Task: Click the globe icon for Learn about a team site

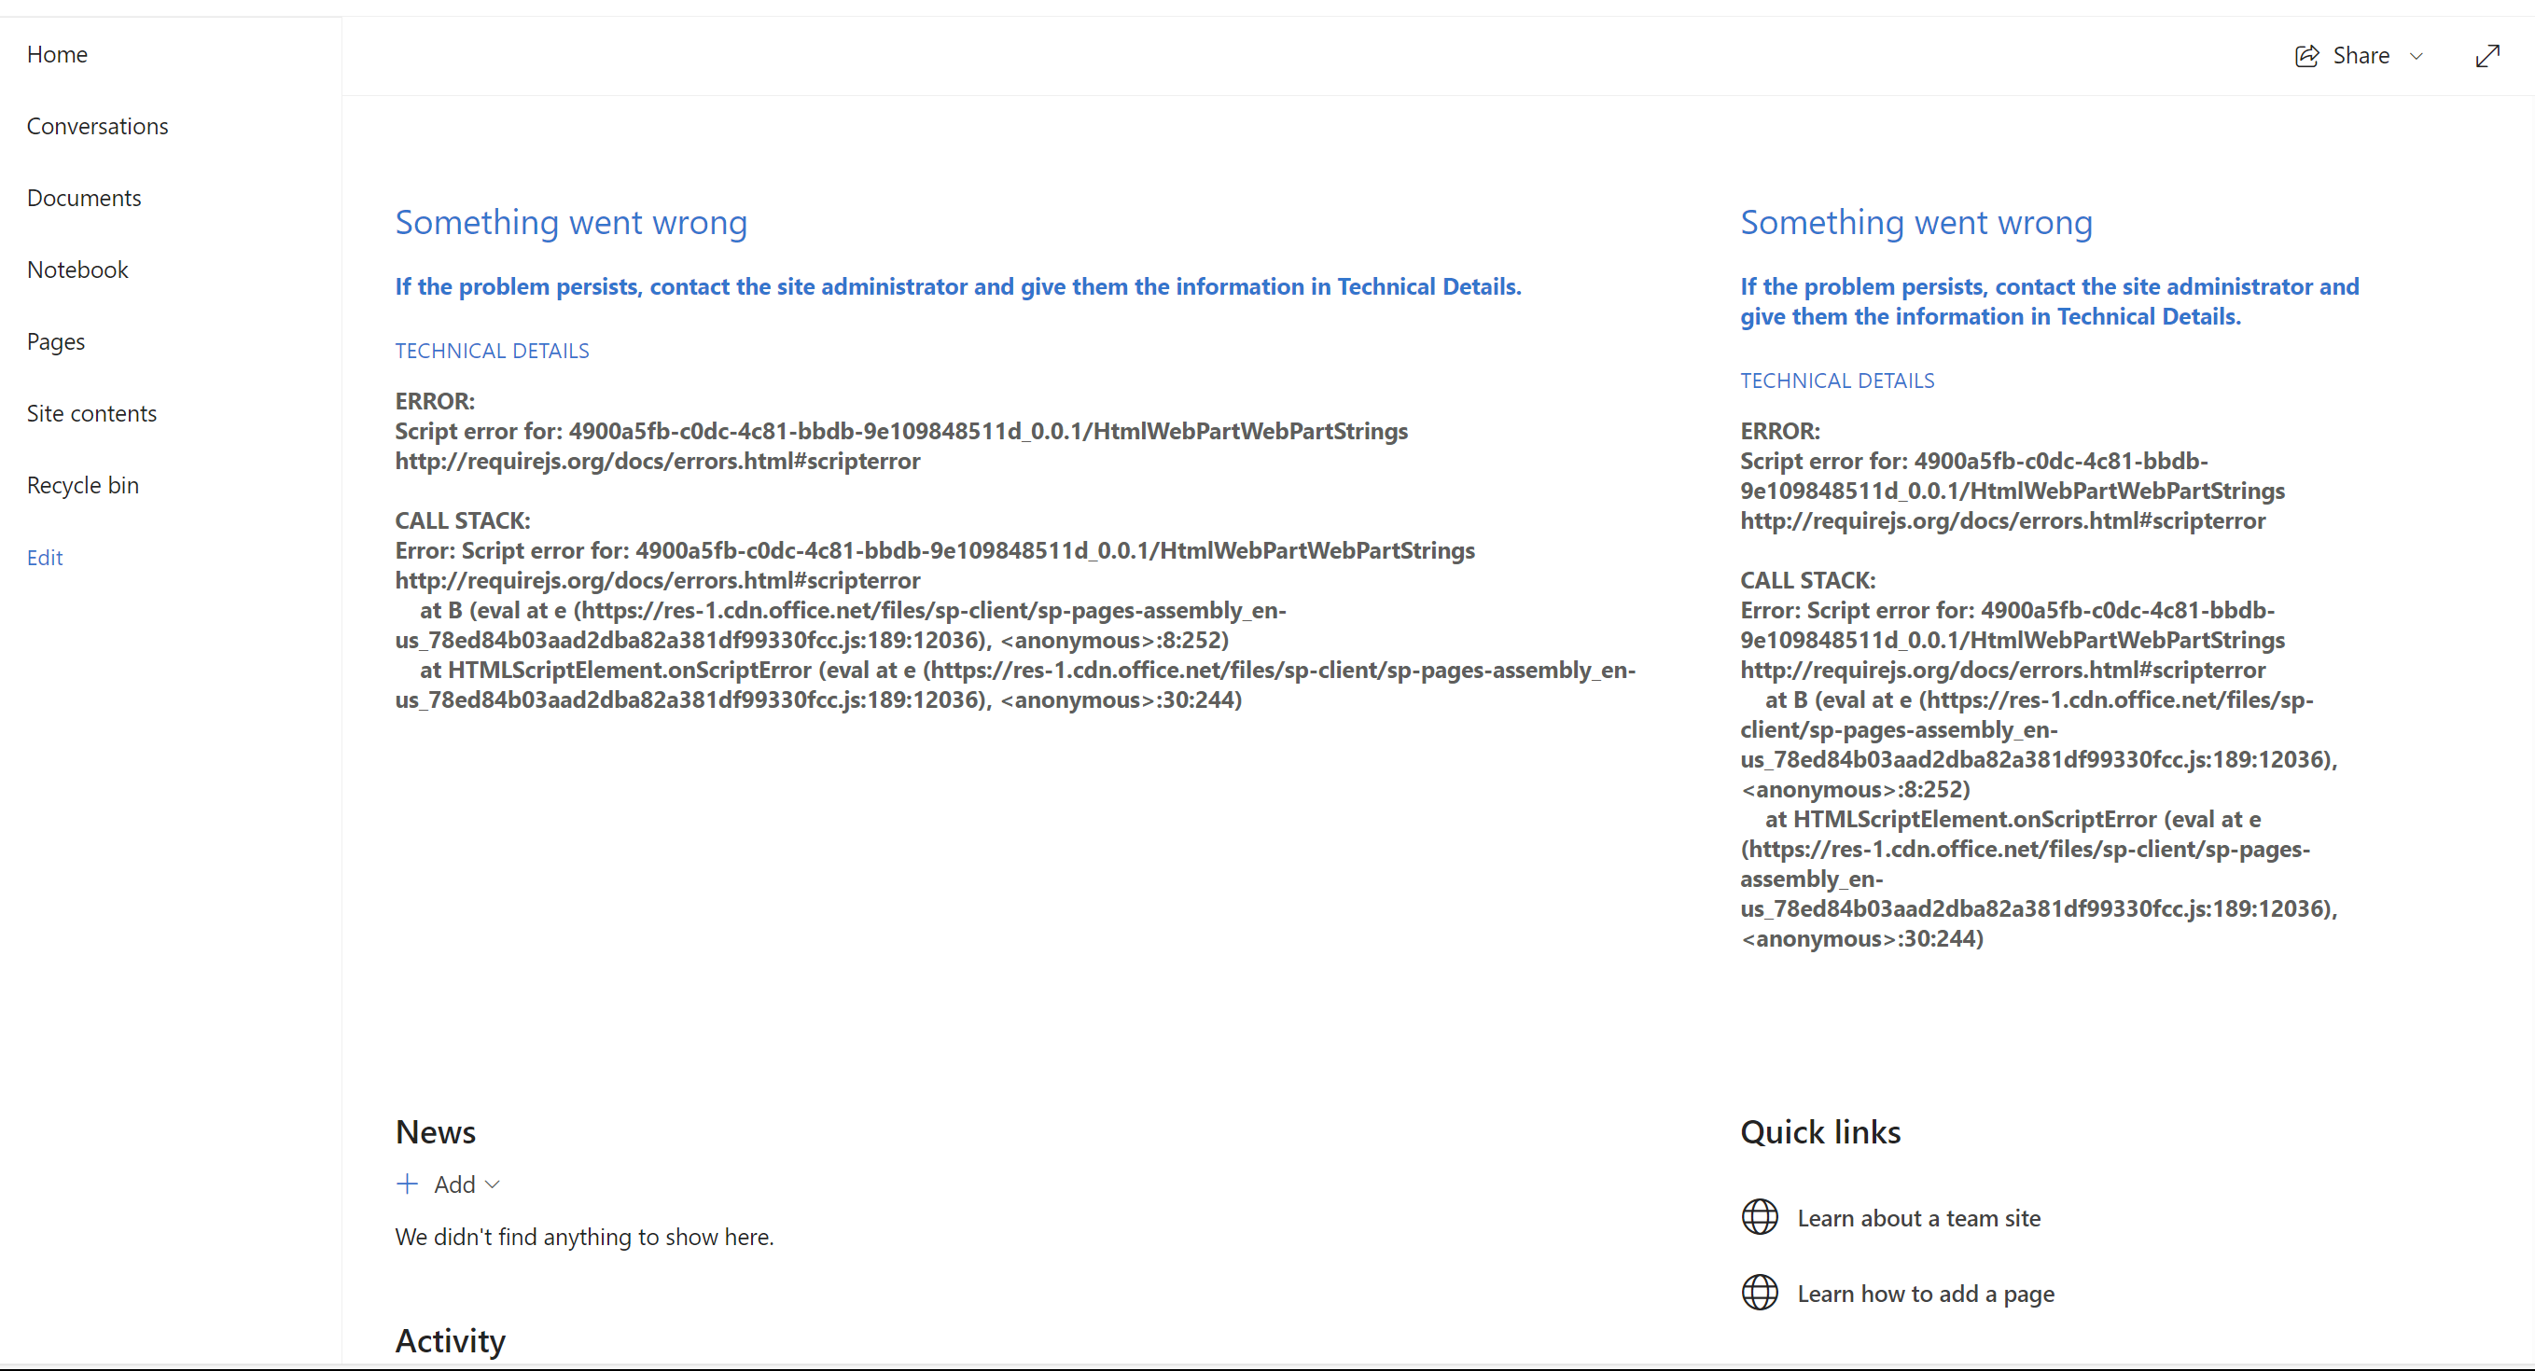Action: click(1760, 1216)
